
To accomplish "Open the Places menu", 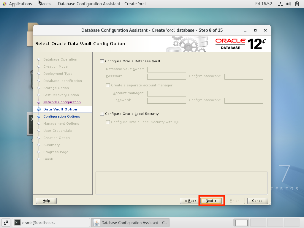I will pos(45,4).
